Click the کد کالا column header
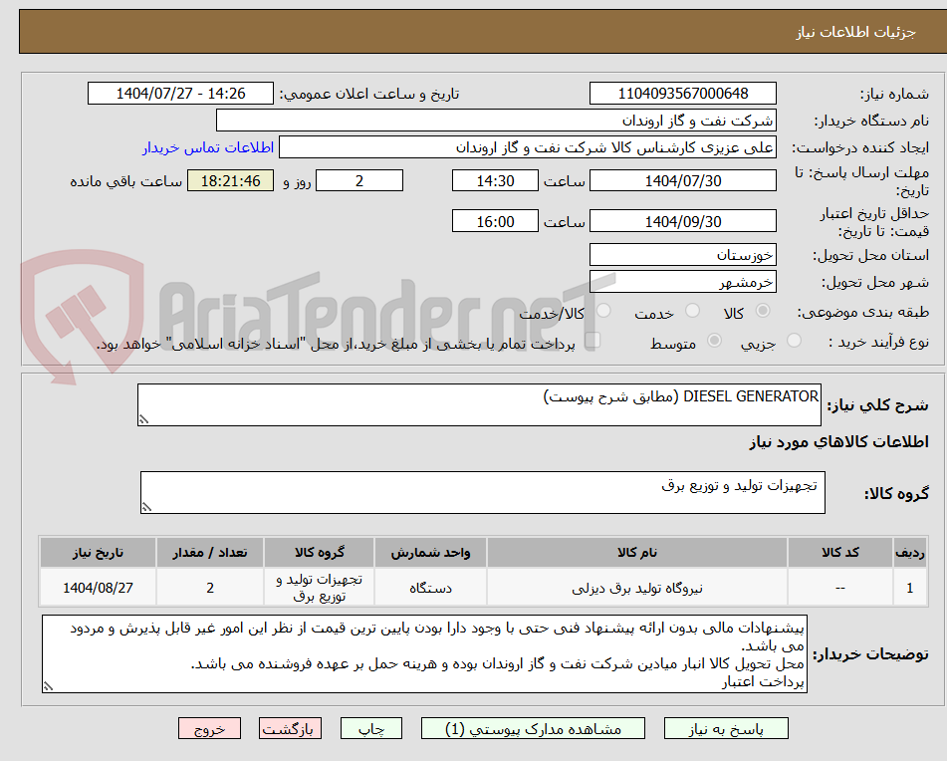 pos(840,553)
